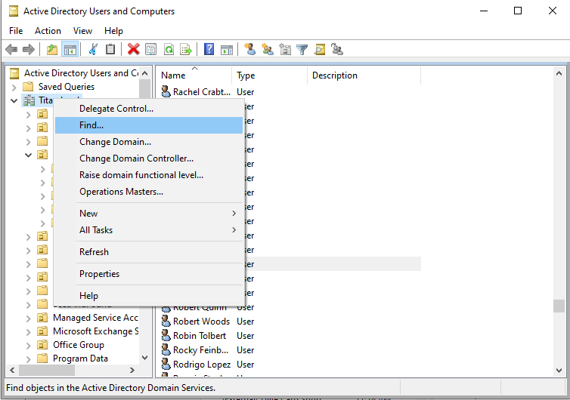Choose Change Domain... menu entry
570x400 pixels.
tap(149, 142)
